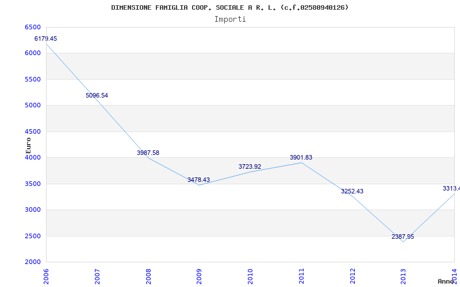The width and height of the screenshot is (460, 287).
Task: Click the 3478.43 data label
Action: click(198, 180)
